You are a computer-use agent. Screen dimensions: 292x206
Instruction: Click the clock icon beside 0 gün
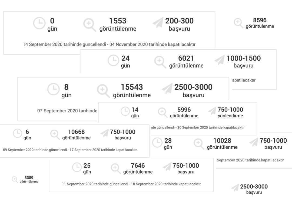39,23
